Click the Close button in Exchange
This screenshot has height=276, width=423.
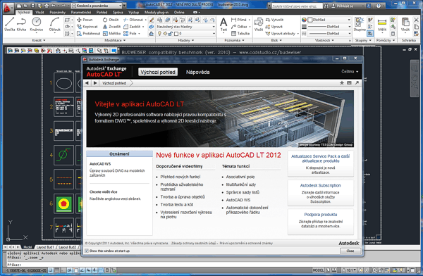pyautogui.click(x=350, y=251)
